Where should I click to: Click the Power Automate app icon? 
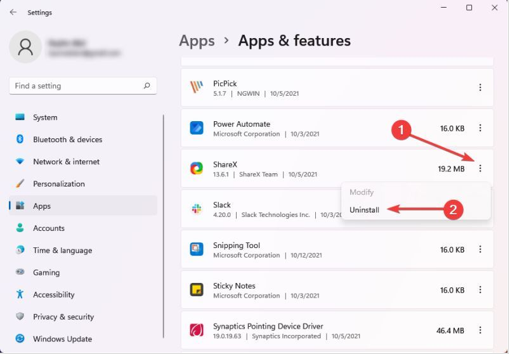[x=197, y=128]
